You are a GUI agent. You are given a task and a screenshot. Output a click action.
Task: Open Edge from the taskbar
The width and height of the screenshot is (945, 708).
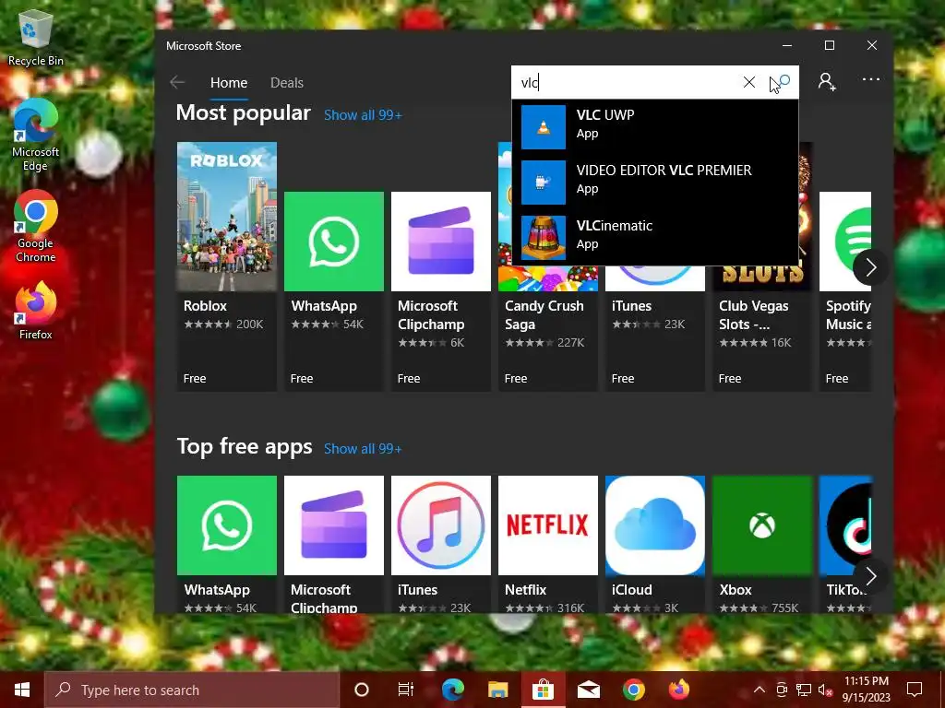pyautogui.click(x=452, y=690)
